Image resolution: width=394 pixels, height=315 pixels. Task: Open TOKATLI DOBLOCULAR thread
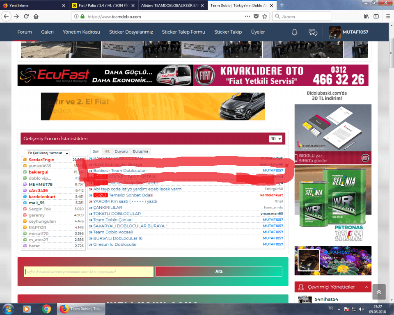[117, 214]
